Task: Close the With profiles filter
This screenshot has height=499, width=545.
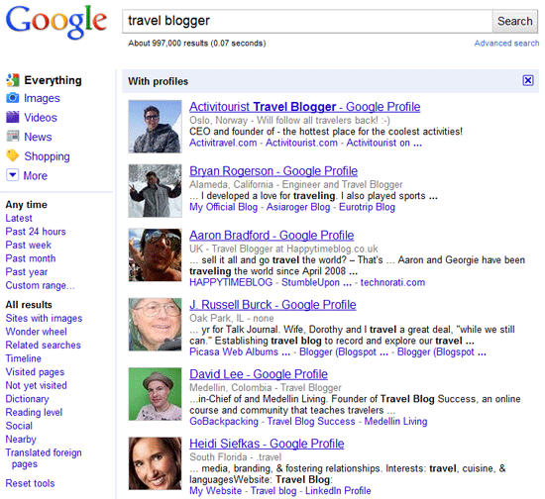Action: (528, 80)
